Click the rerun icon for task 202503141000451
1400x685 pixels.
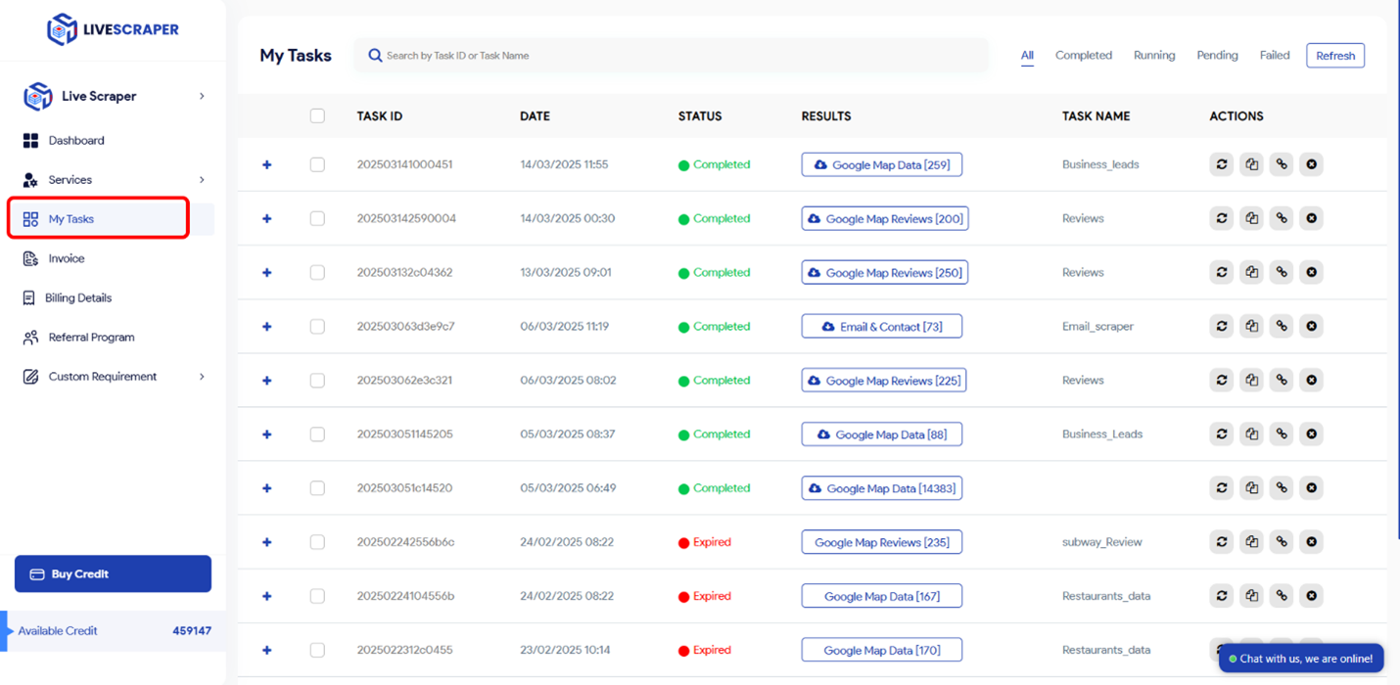(x=1221, y=164)
